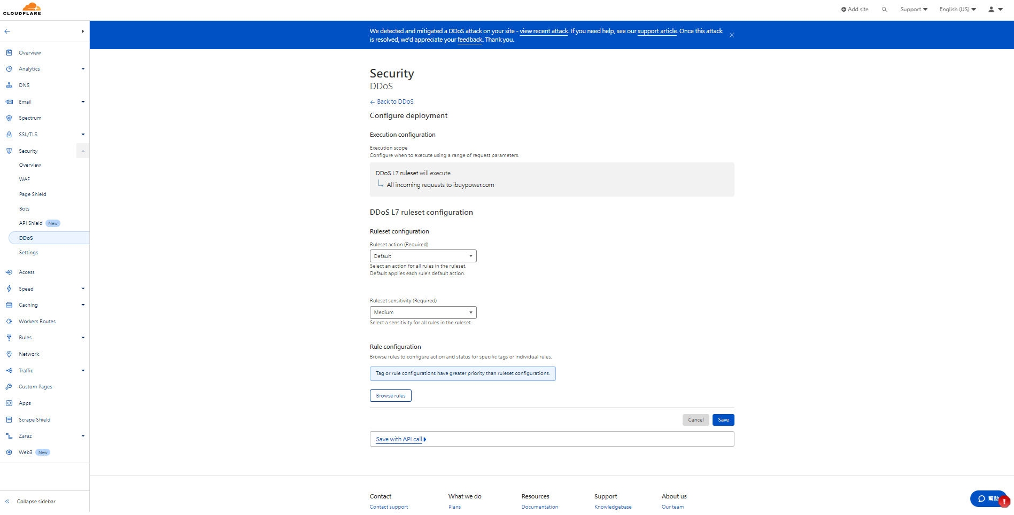Screen dimensions: 1014x515
Task: Open the chat help bubble icon
Action: (x=981, y=498)
